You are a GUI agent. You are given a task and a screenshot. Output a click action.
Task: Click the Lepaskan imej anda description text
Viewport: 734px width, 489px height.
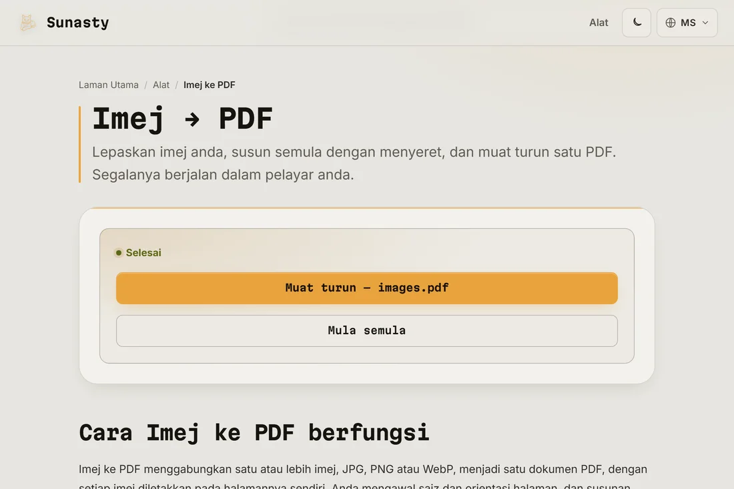[354, 163]
